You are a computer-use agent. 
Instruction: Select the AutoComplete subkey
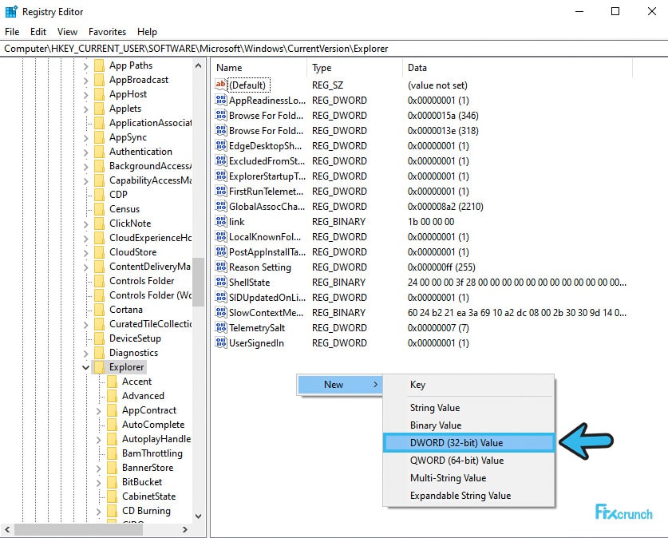click(153, 425)
